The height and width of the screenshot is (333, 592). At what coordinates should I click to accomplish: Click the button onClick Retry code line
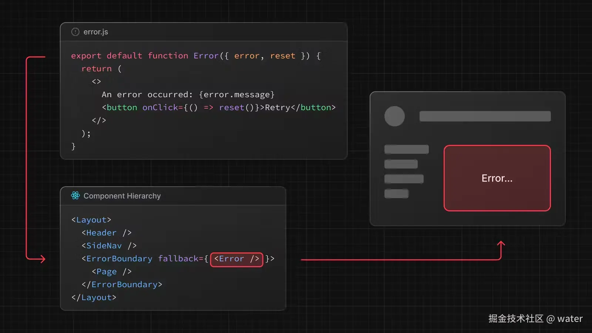click(x=219, y=108)
